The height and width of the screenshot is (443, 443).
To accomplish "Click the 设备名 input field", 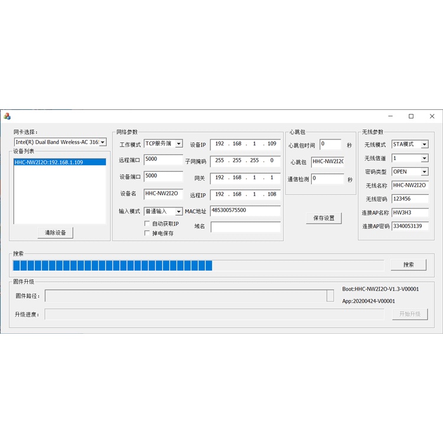I will (x=163, y=193).
